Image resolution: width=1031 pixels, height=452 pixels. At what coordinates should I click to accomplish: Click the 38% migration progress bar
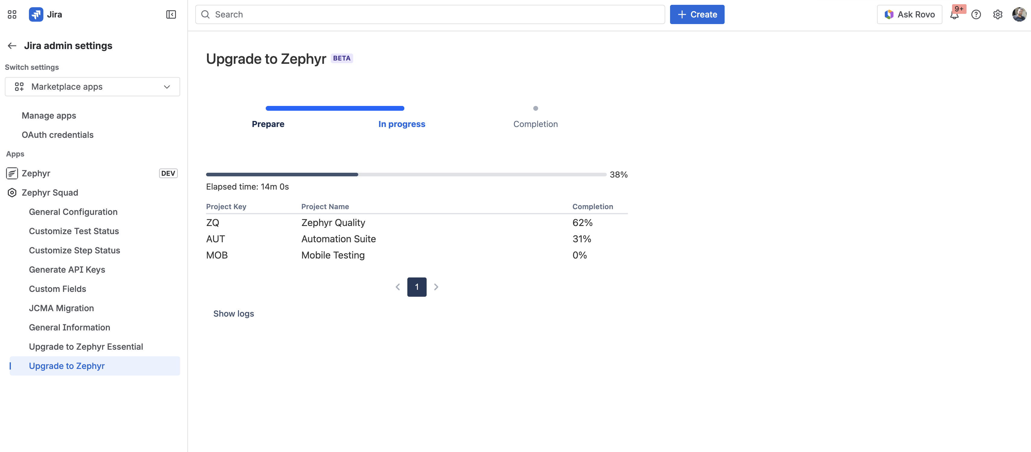[x=406, y=175]
